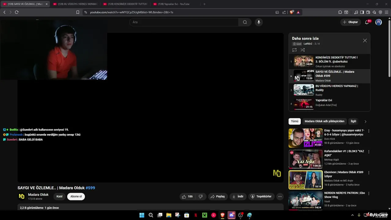Share this page via the address bar share icon
Viewport: 391px width, 220px height.
(x=284, y=12)
